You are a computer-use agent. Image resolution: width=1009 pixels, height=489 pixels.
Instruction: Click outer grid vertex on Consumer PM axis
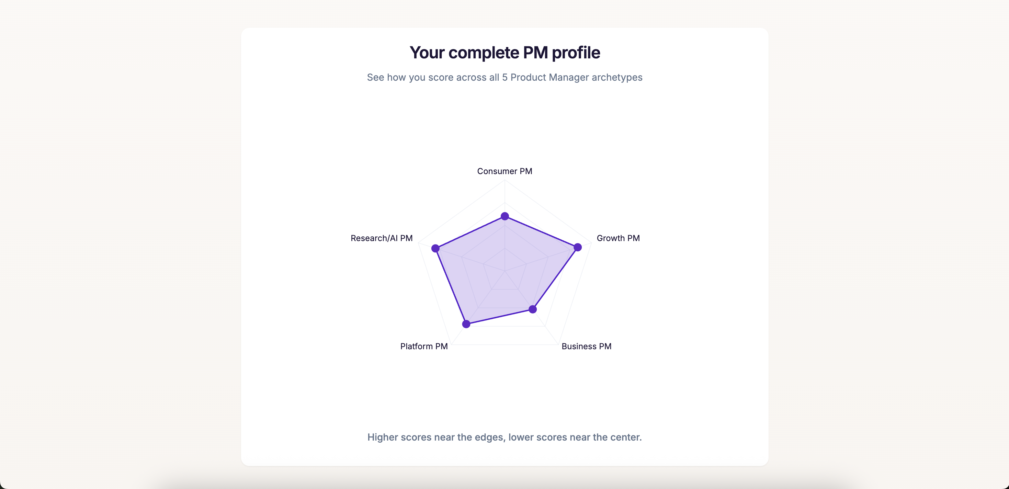point(504,180)
